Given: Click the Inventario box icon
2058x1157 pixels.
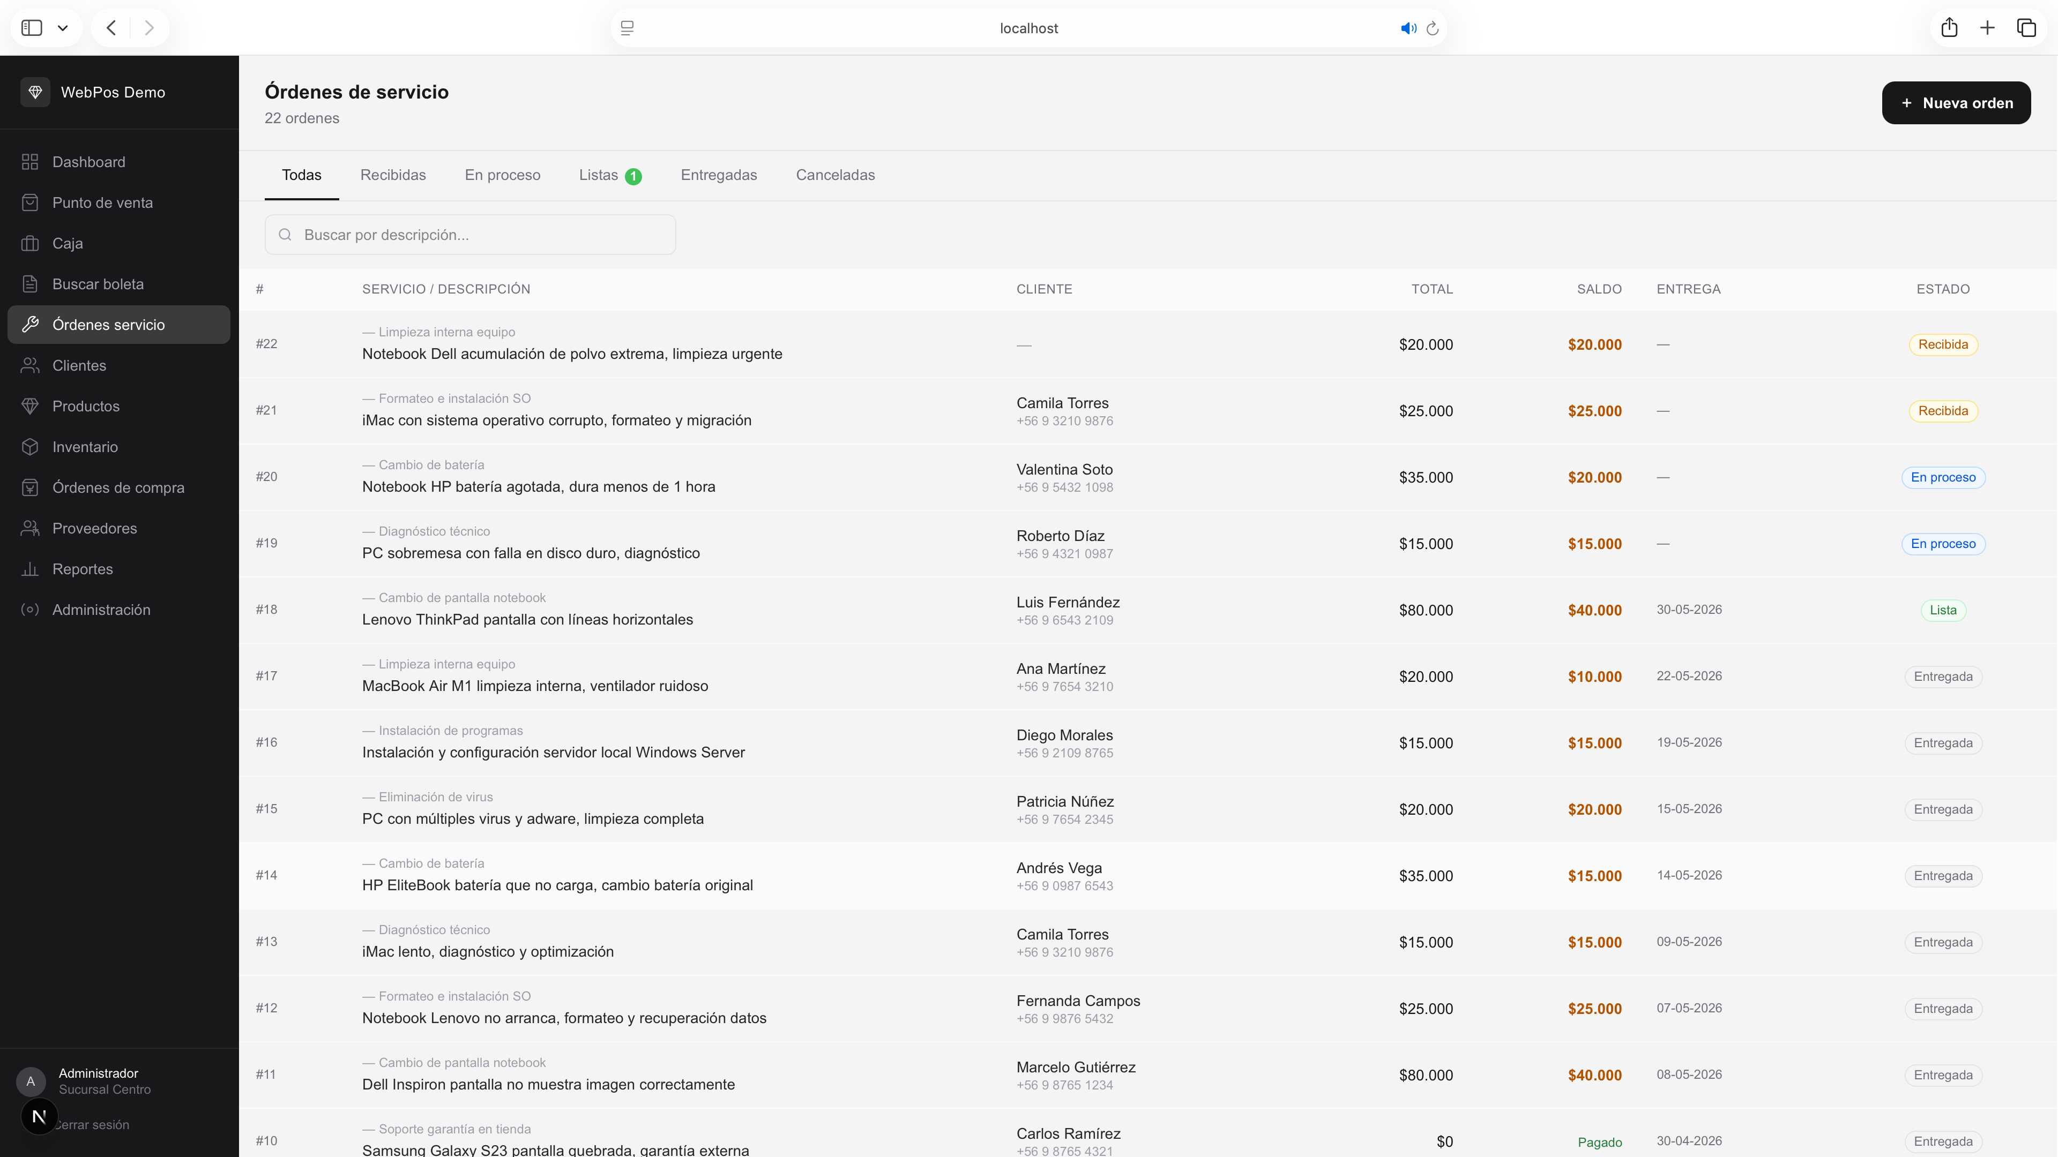Looking at the screenshot, I should pos(31,447).
